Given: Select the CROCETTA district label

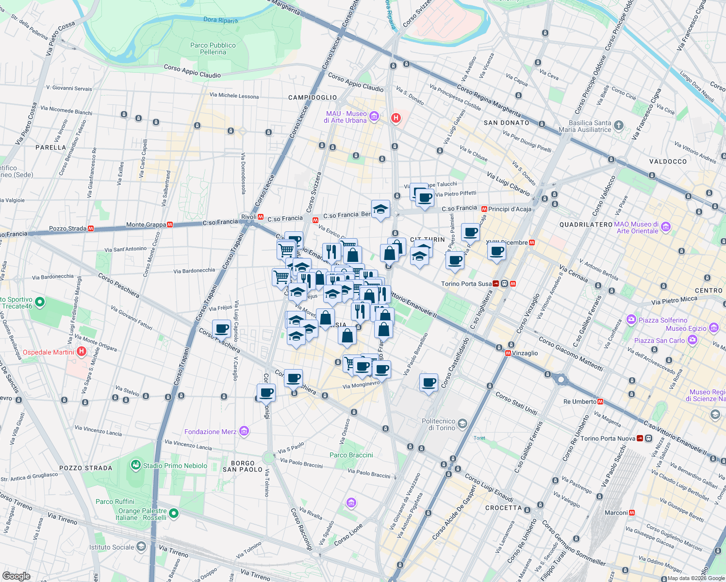Looking at the screenshot, I should pyautogui.click(x=504, y=508).
